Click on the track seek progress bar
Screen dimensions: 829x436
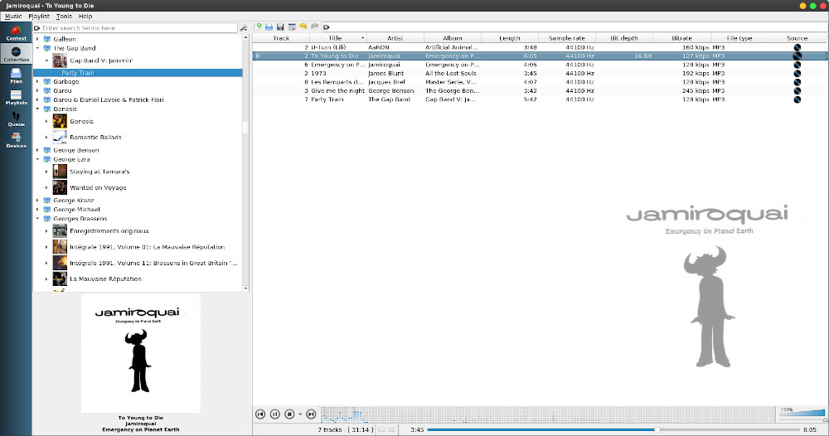(x=613, y=429)
